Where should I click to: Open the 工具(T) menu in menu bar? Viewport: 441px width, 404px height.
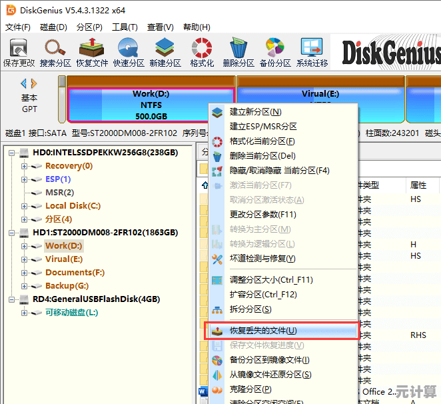coord(125,27)
